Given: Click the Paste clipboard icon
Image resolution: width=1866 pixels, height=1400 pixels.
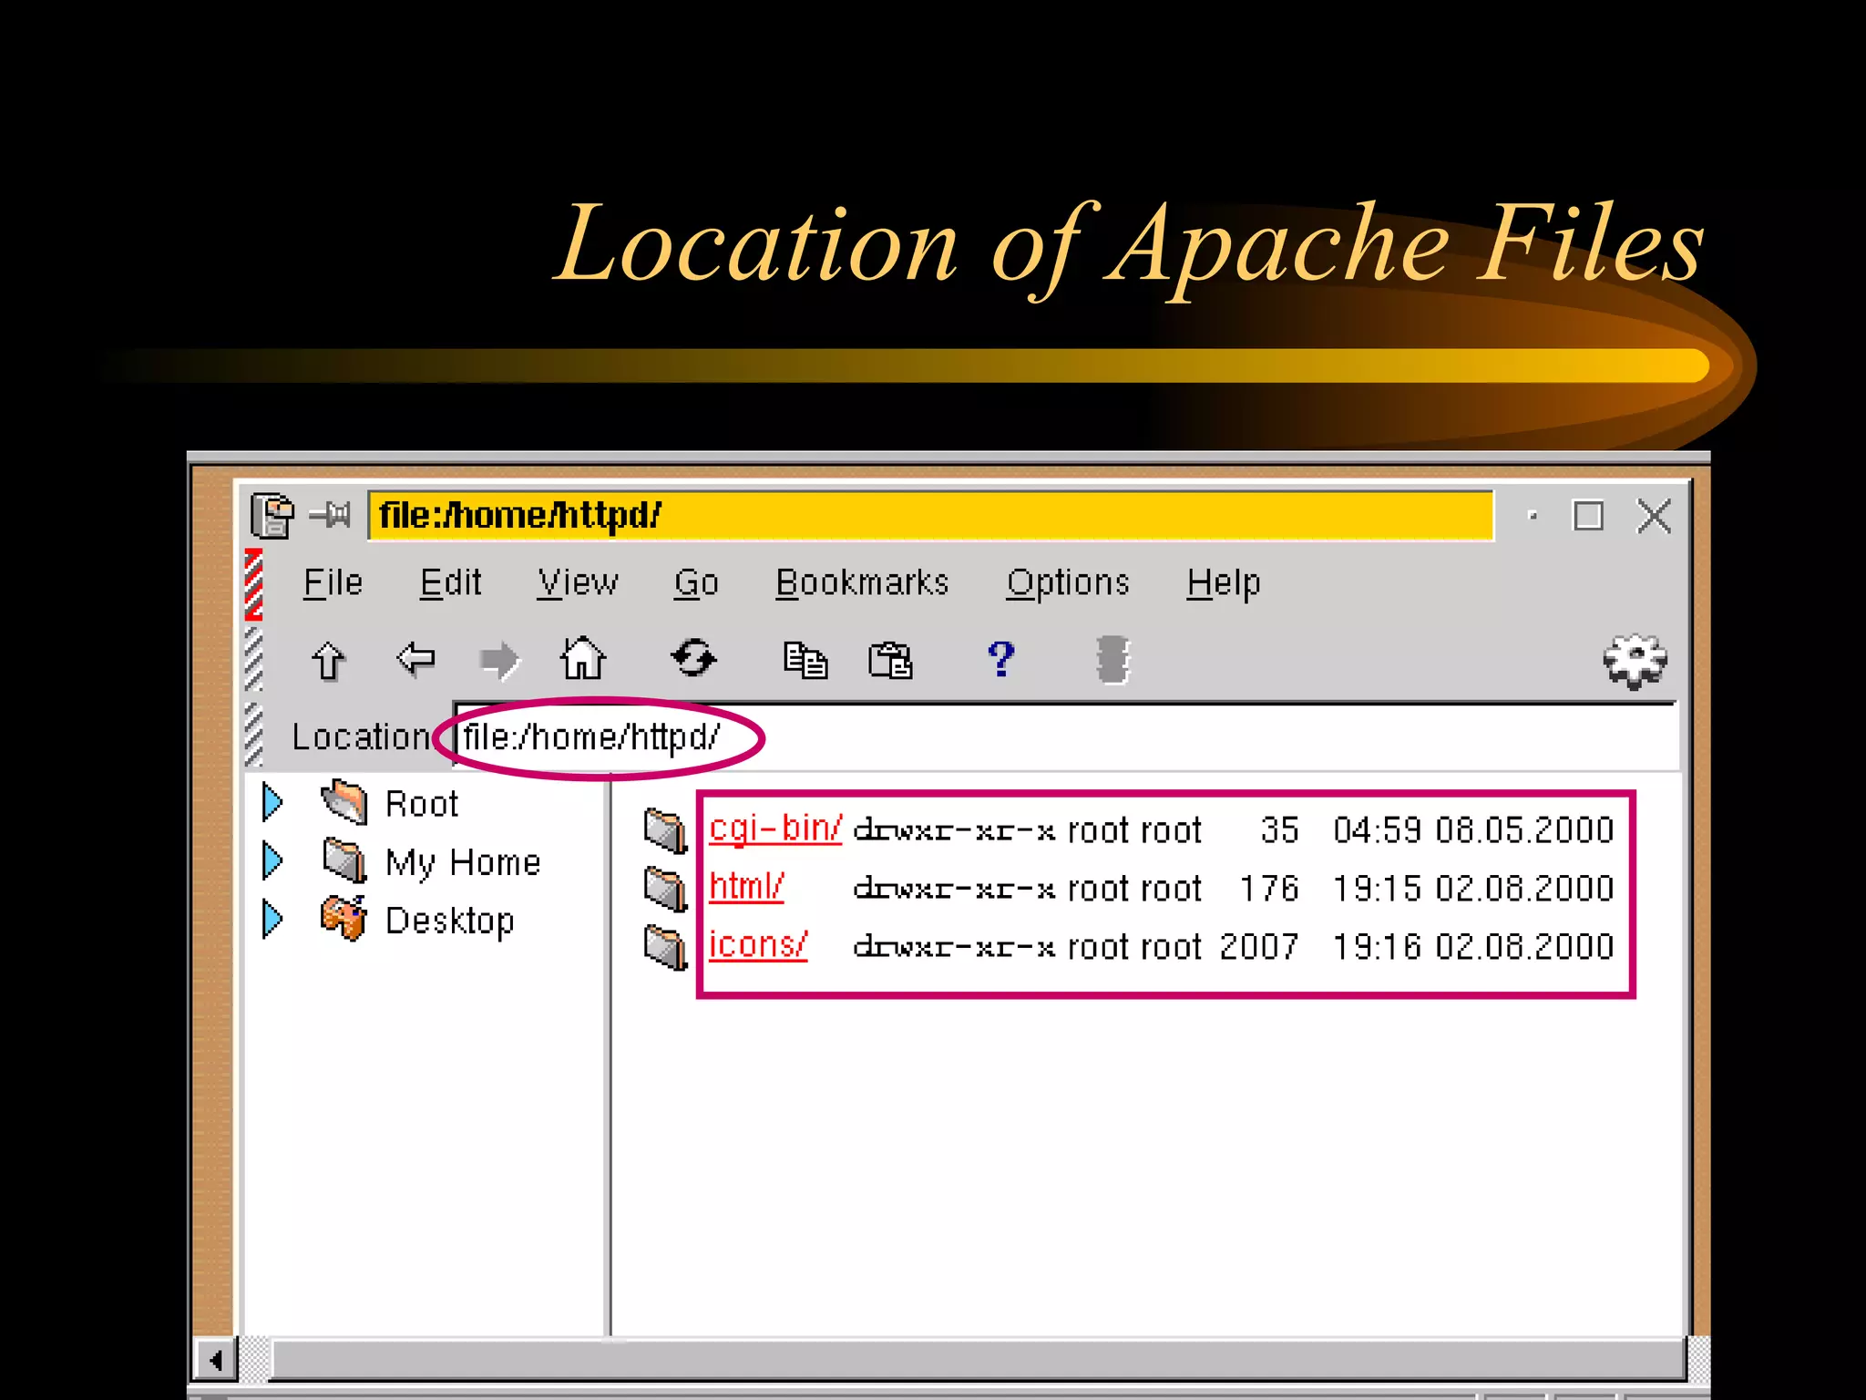Looking at the screenshot, I should [x=890, y=660].
